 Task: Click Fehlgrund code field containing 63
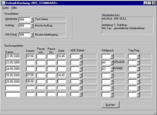point(106,69)
